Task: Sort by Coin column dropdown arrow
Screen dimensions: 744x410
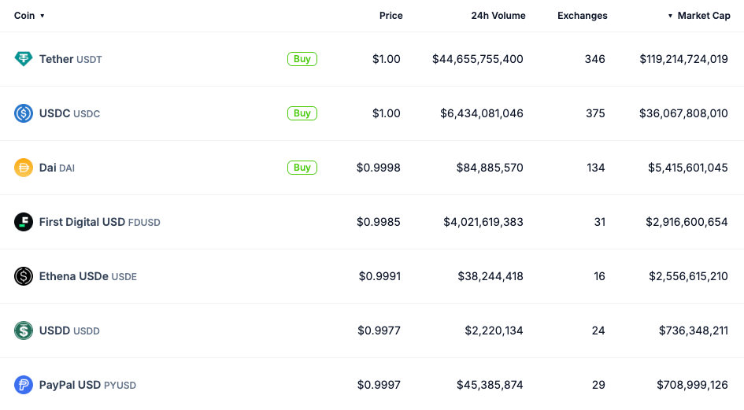Action: (x=43, y=16)
